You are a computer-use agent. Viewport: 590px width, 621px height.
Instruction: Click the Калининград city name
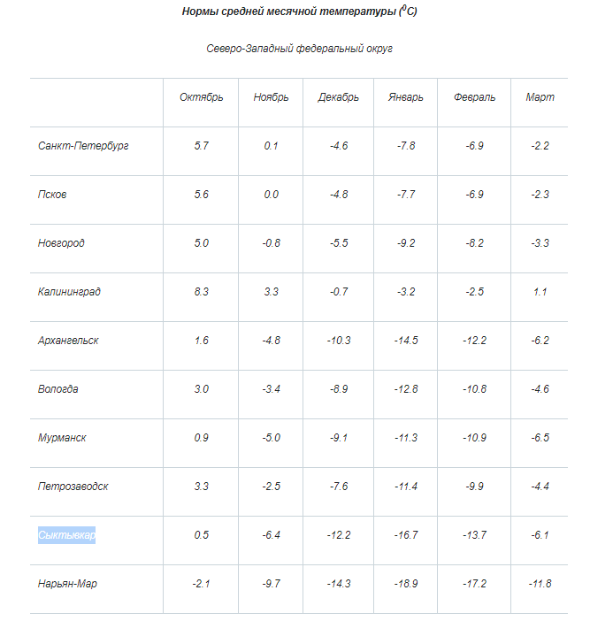(x=69, y=292)
